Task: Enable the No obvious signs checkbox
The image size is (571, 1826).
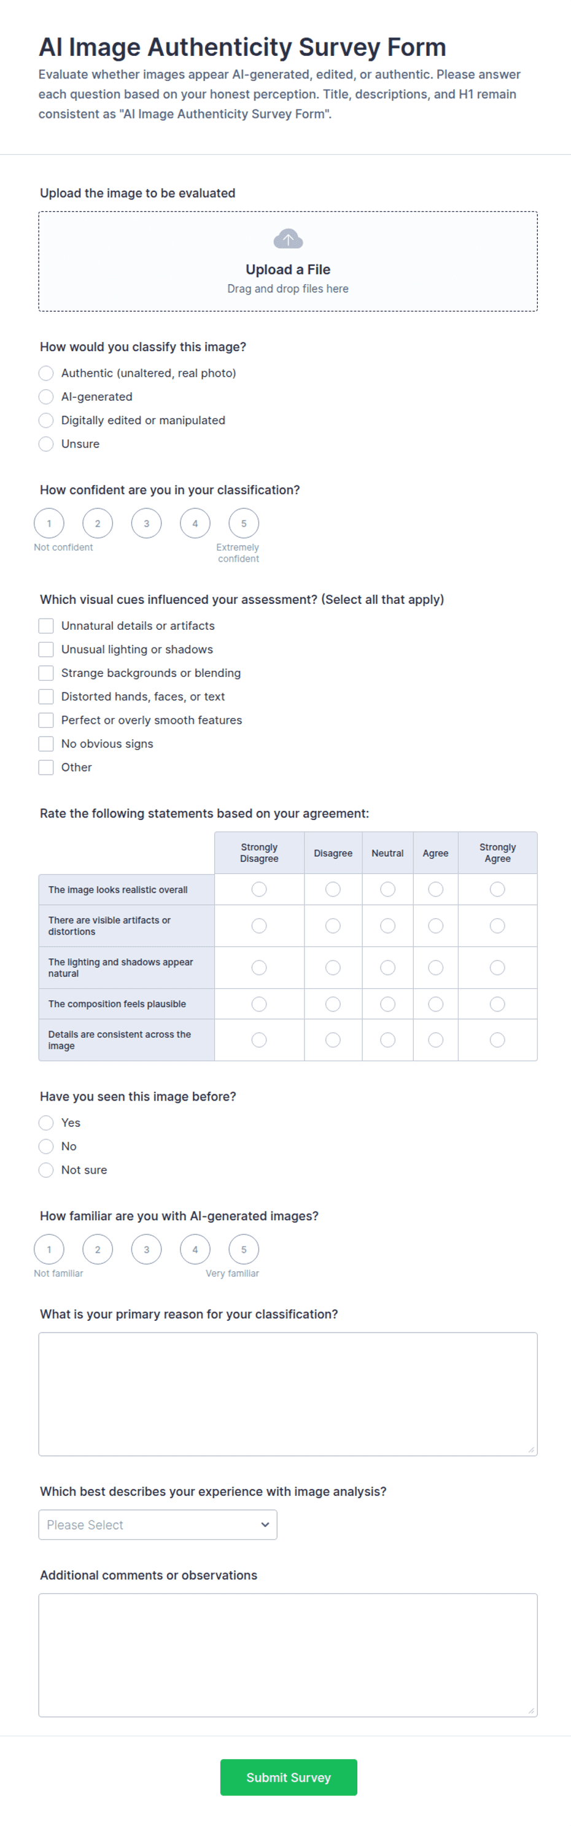Action: [x=46, y=743]
